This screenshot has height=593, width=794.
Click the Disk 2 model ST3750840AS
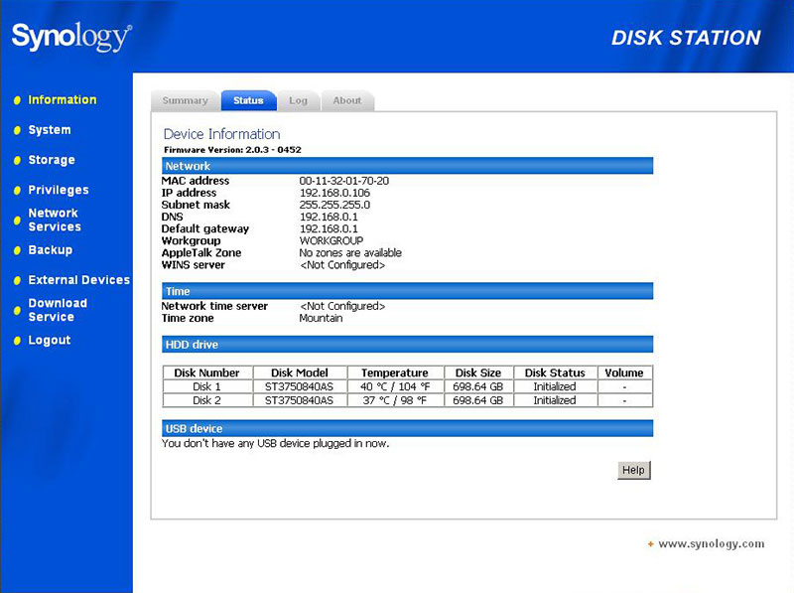300,400
